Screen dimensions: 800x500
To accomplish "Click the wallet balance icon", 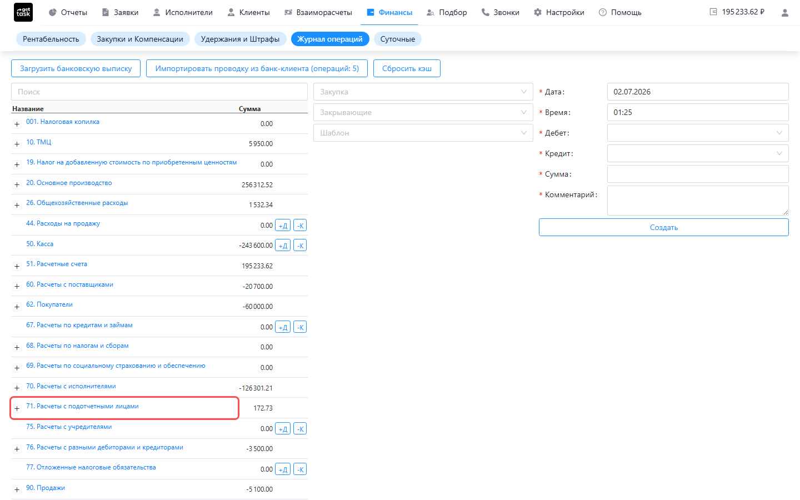I will pos(713,12).
